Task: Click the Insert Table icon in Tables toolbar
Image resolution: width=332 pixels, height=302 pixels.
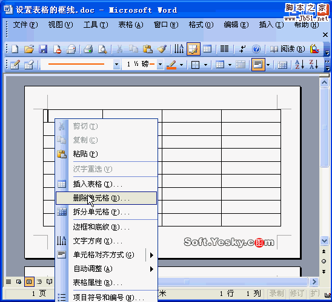Action: pos(219,65)
